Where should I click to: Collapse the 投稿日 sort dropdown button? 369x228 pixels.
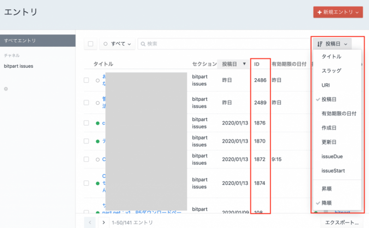click(332, 44)
